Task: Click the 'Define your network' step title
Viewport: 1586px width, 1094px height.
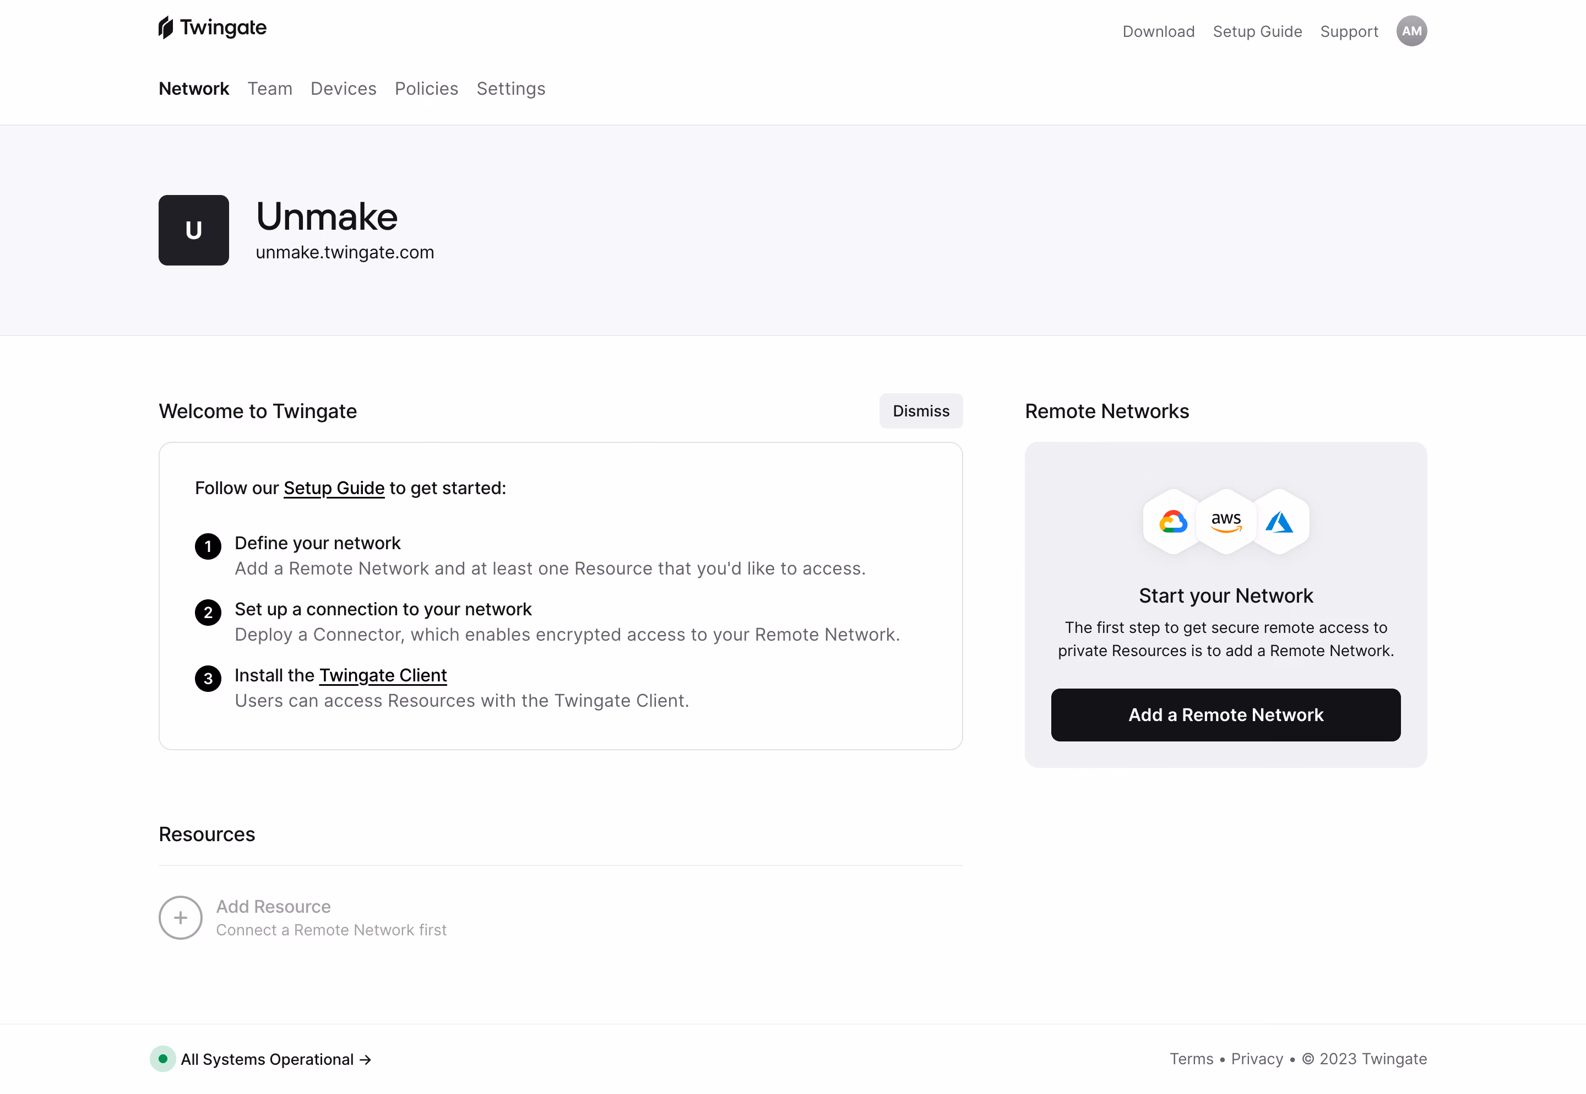Action: coord(317,543)
